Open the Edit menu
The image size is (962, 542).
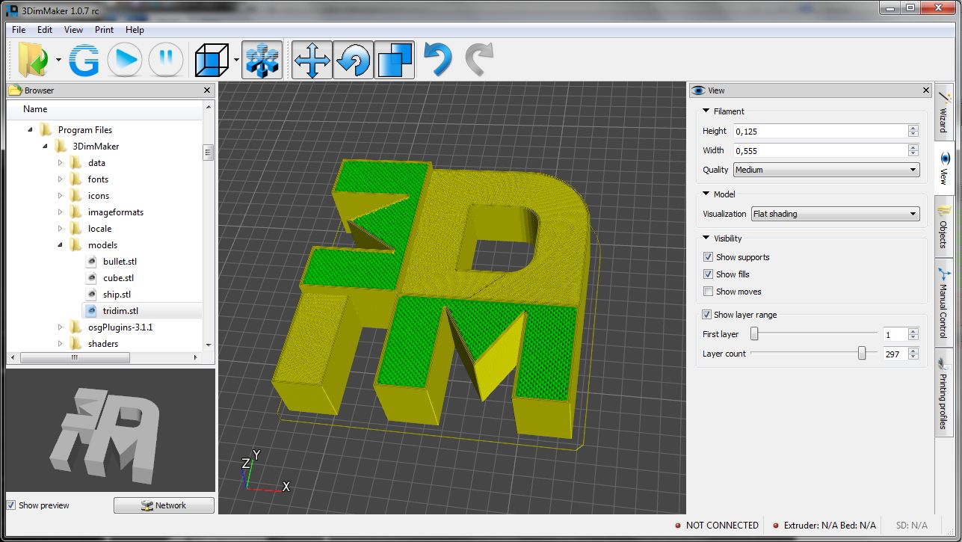[x=45, y=30]
